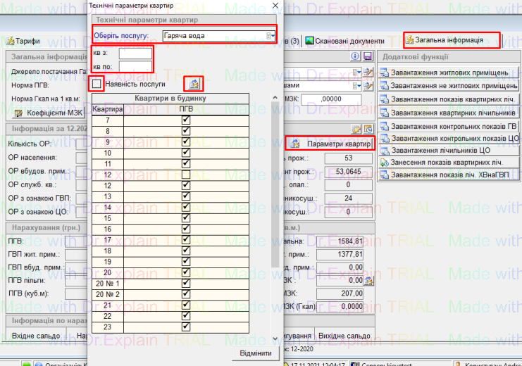The width and height of the screenshot is (522, 366).
Task: Toggle ПГВ checkbox for apartment 20 № 1
Action: tap(186, 283)
